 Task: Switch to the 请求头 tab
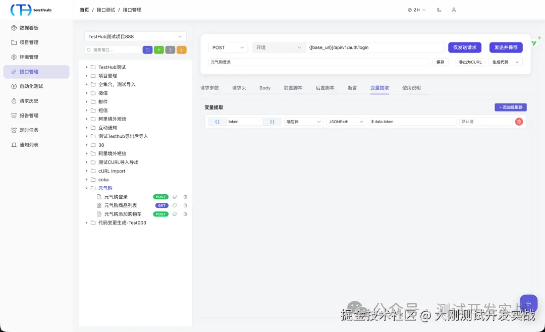pos(239,88)
